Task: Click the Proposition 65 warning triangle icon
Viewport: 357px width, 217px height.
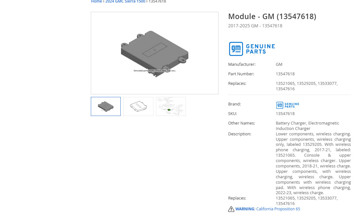Action: pyautogui.click(x=231, y=209)
